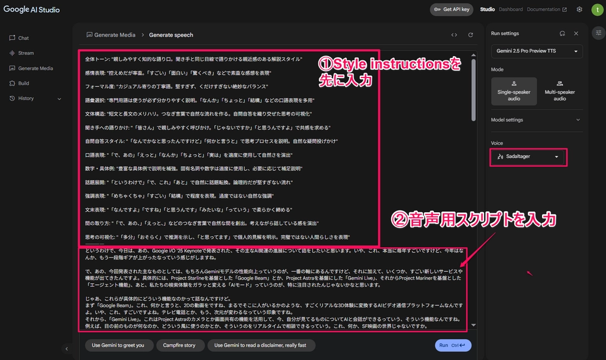Viewport: 606px width, 360px height.
Task: Toggle the settings panel tune icon
Action: pyautogui.click(x=598, y=33)
